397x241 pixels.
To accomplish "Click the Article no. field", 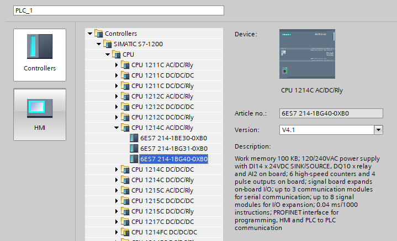I will pyautogui.click(x=331, y=113).
